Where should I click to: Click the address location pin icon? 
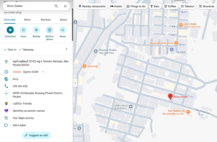pyautogui.click(x=6, y=62)
